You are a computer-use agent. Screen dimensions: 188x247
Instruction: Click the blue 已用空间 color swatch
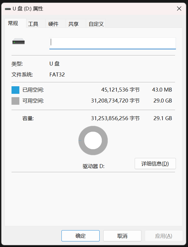[15, 90]
